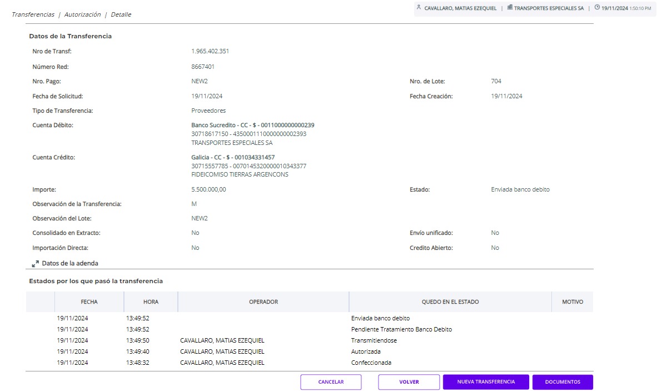Click the credit CBU line 30715557785

pos(249,166)
